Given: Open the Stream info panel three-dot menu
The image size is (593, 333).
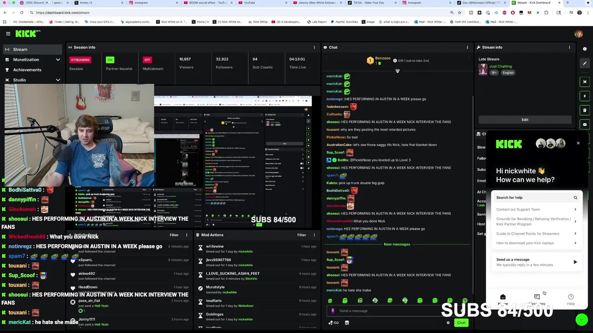Looking at the screenshot, I should click(x=569, y=47).
